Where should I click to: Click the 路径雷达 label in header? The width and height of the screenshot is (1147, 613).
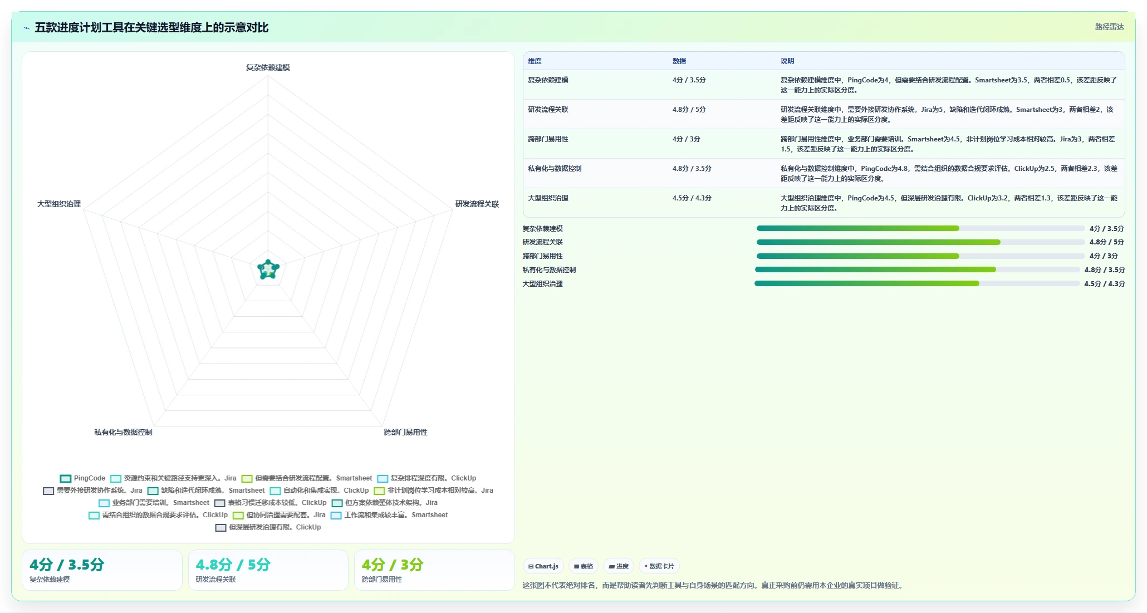(x=1109, y=27)
